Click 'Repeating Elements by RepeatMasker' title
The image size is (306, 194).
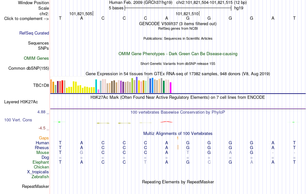coord(178,182)
